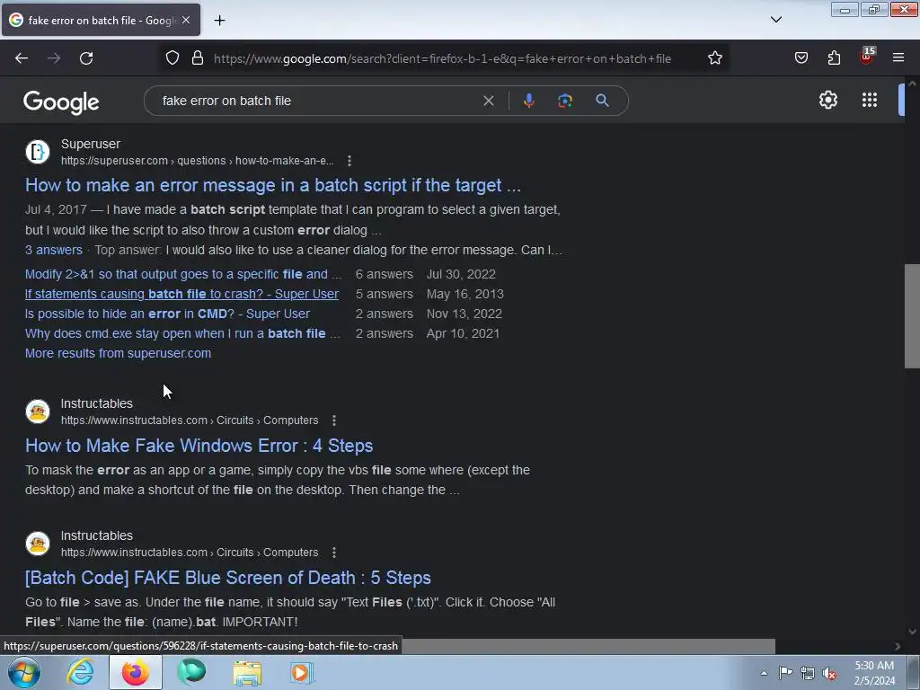
Task: Open 'How to make an error message in a batch script'
Action: [x=273, y=185]
